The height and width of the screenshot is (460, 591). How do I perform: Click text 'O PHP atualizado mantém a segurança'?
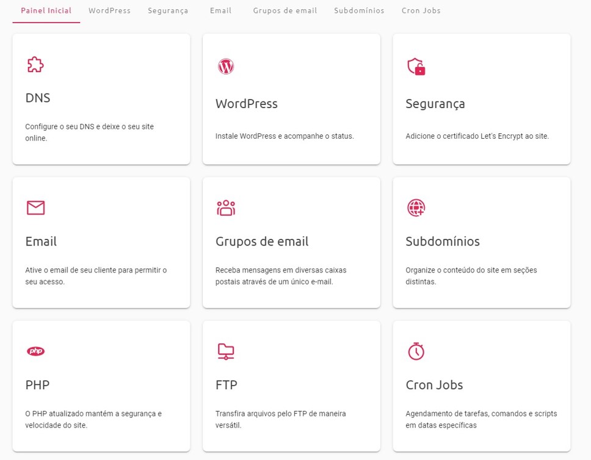point(91,414)
